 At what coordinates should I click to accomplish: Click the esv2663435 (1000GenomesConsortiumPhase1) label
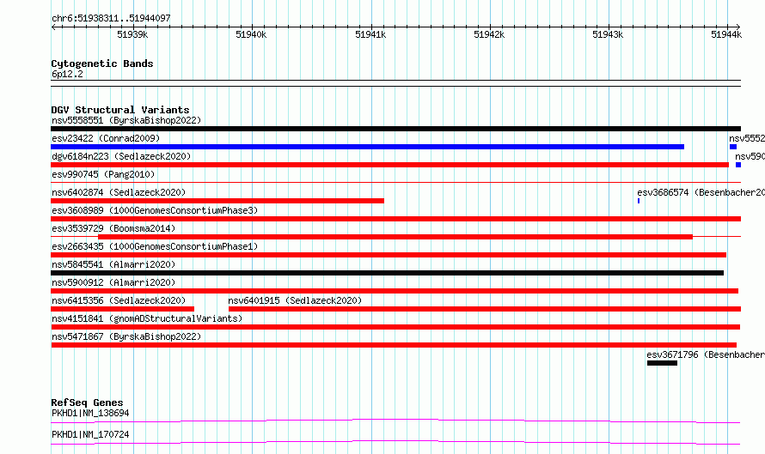(155, 246)
